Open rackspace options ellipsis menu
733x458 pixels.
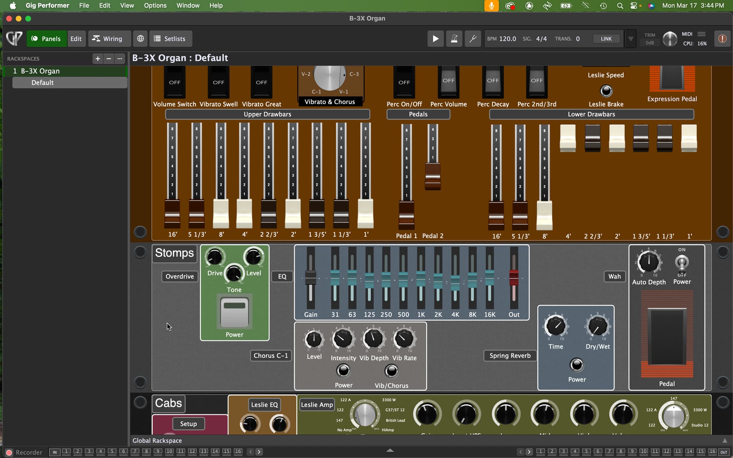pos(120,58)
